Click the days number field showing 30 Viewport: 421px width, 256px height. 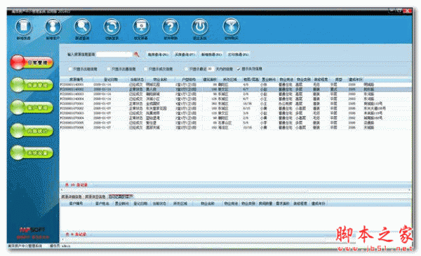210,69
